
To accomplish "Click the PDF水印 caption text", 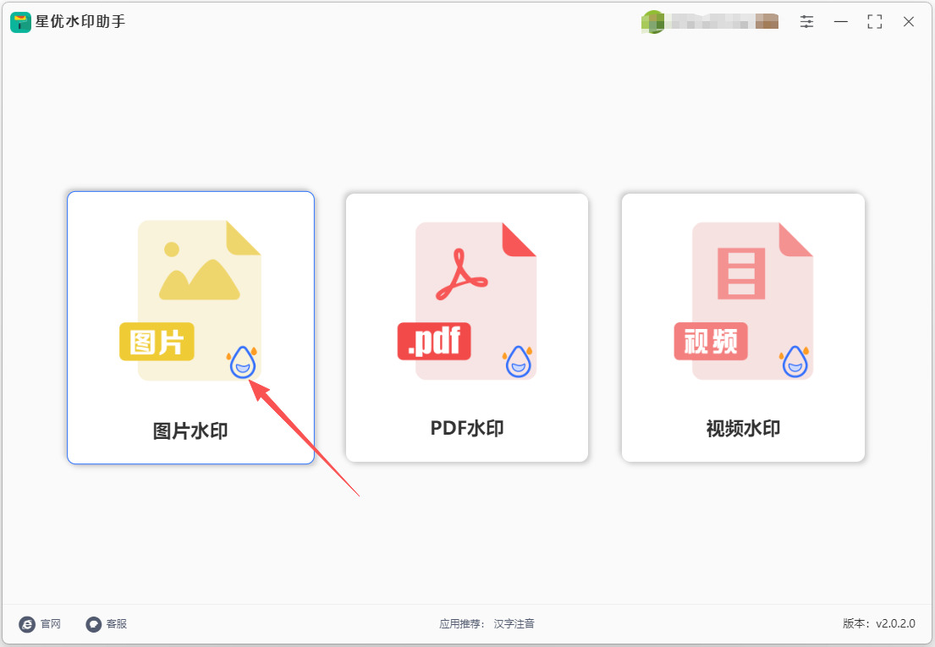I will click(467, 428).
